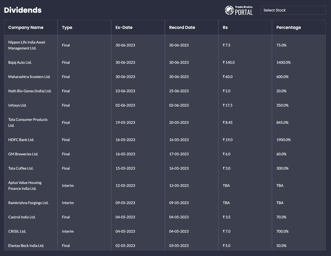This screenshot has height=256, width=331.
Task: Open Tata Coffee Ltd. entry
Action: (21, 168)
